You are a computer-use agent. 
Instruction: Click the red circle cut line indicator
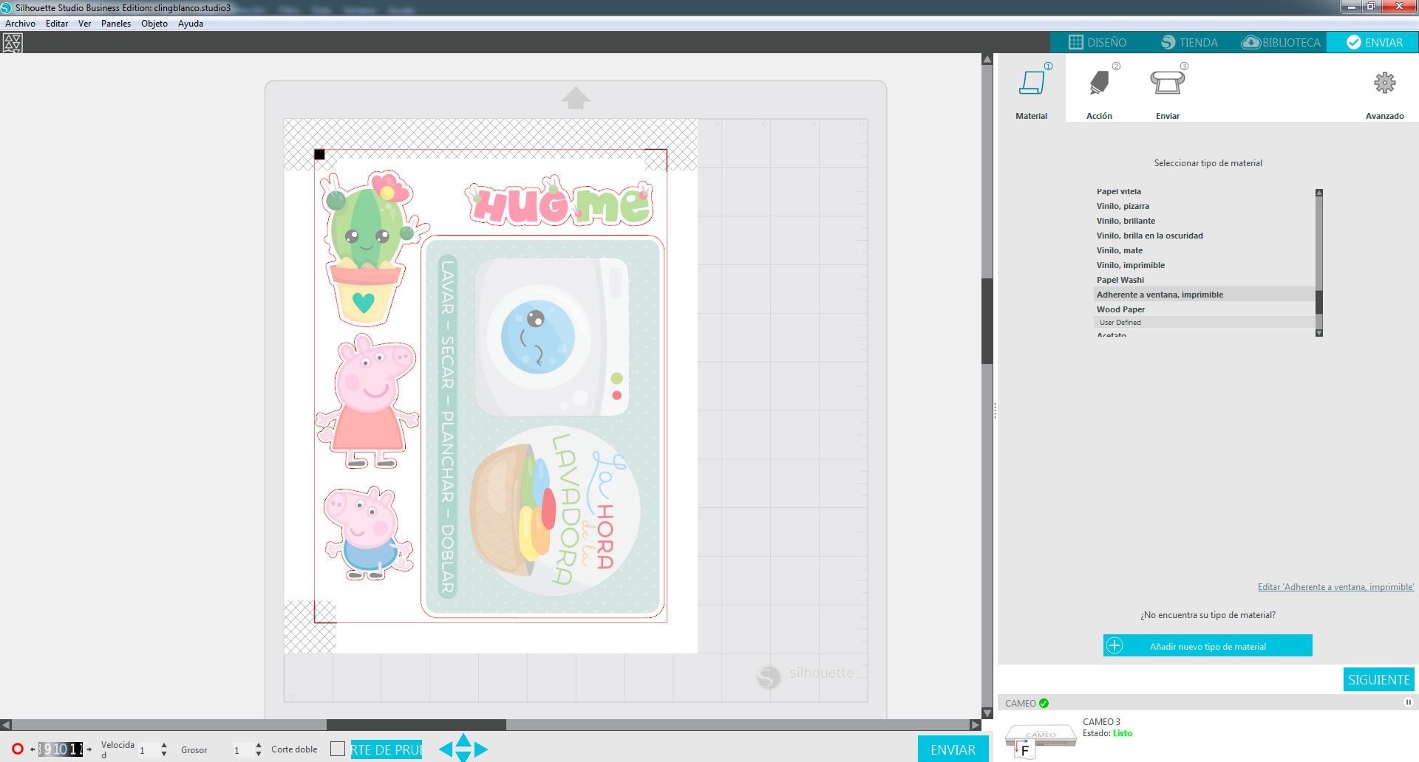click(18, 749)
